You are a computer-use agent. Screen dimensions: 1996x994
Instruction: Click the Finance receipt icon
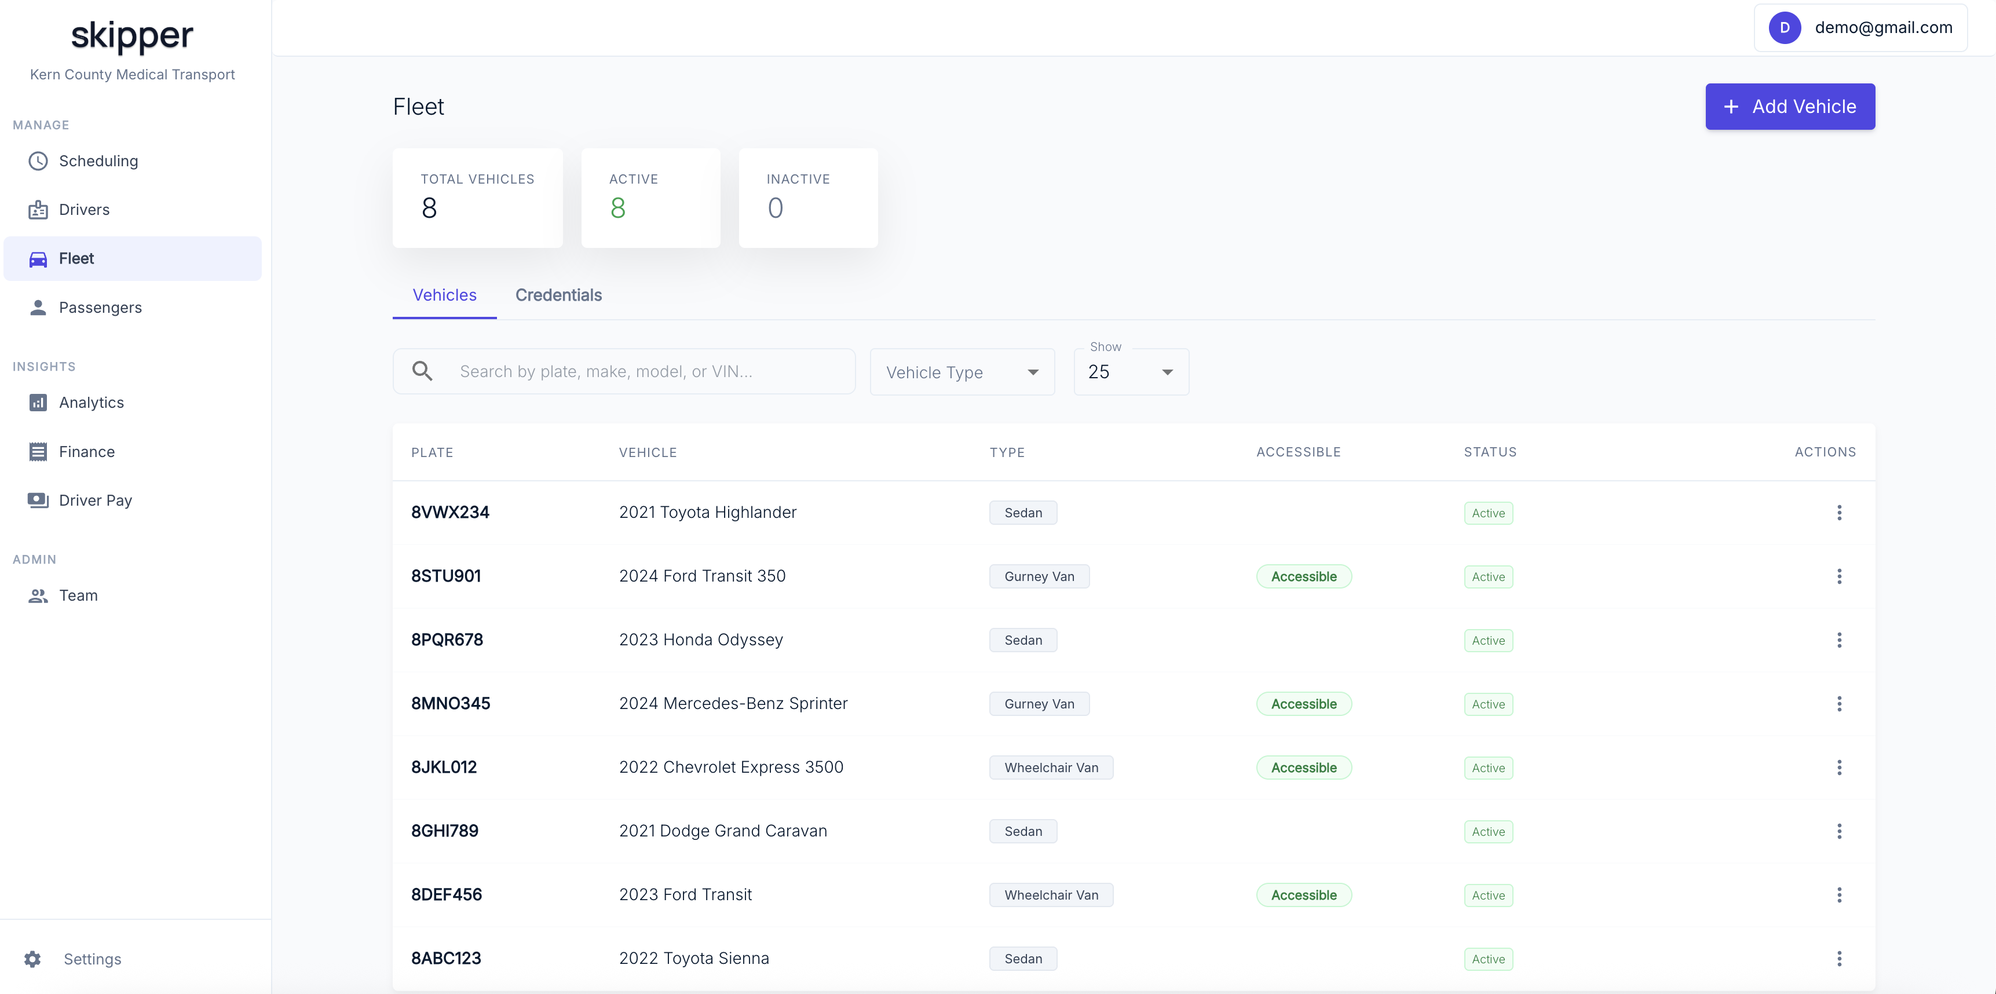[x=38, y=452]
